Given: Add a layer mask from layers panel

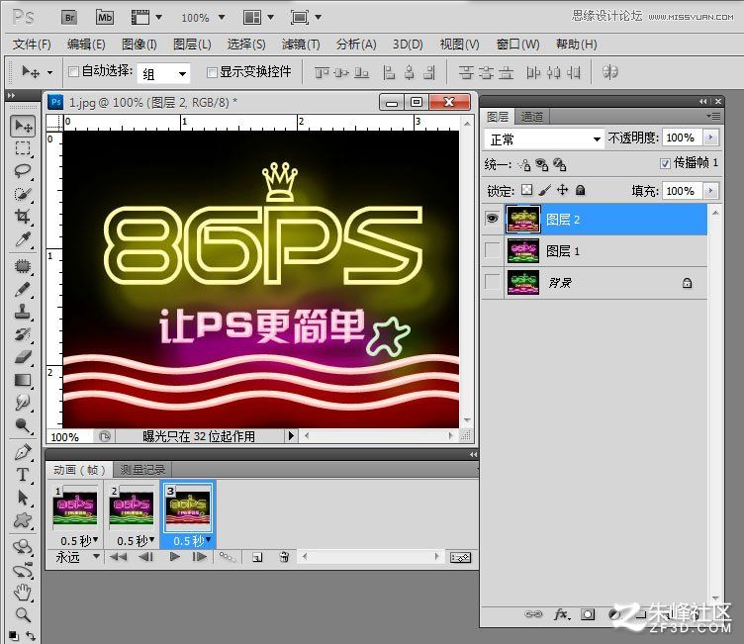Looking at the screenshot, I should point(589,614).
